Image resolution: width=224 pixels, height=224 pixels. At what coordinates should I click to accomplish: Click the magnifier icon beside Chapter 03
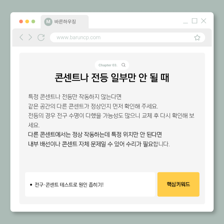pos(123,65)
